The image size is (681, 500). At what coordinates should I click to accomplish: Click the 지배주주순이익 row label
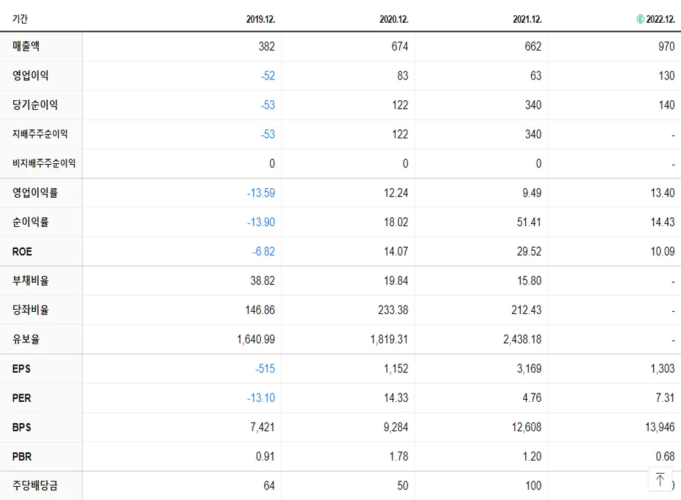[x=40, y=134]
